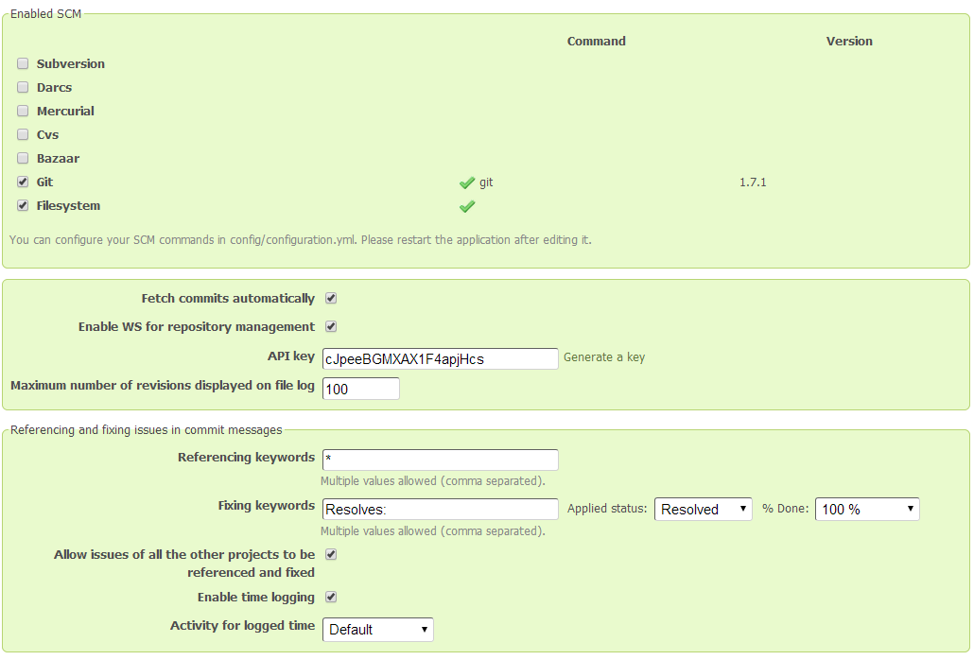
Task: Click the Git label
Action: 44,182
